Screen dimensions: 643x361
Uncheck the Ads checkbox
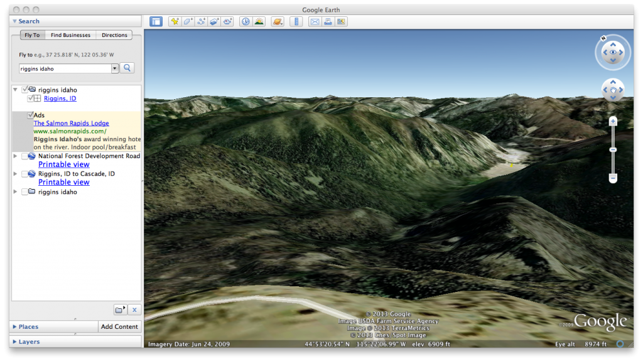[x=30, y=115]
